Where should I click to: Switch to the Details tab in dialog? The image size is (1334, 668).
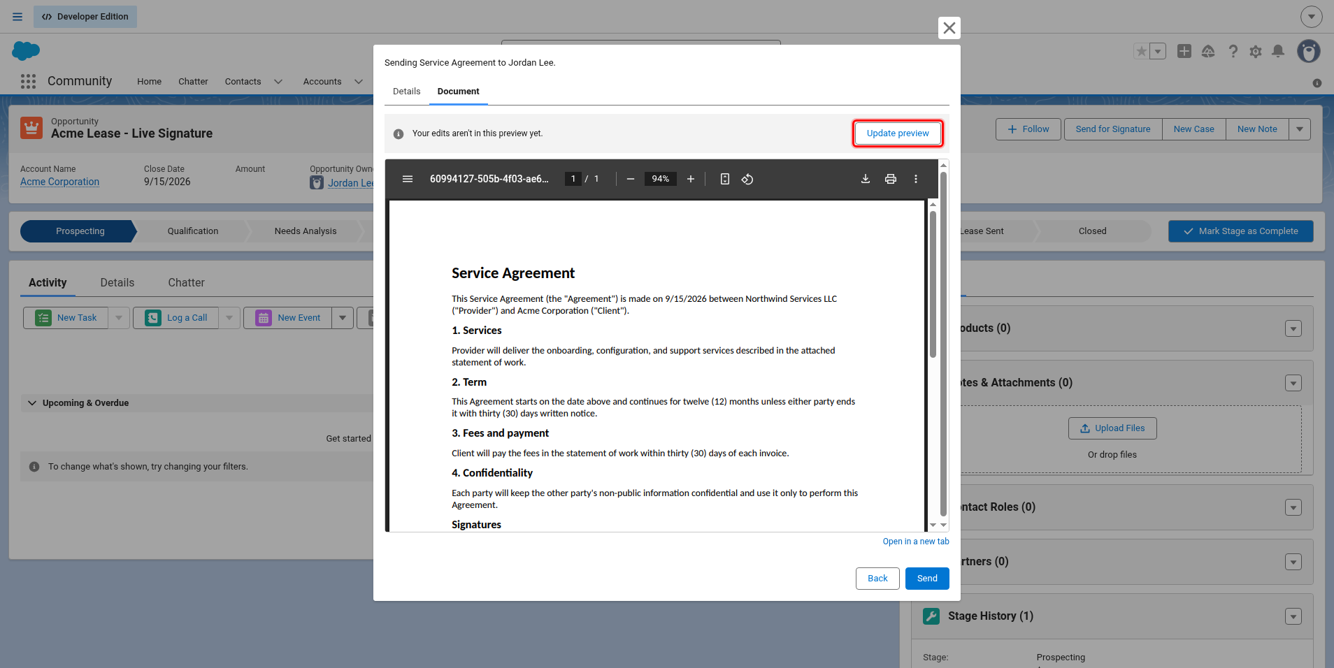(407, 92)
